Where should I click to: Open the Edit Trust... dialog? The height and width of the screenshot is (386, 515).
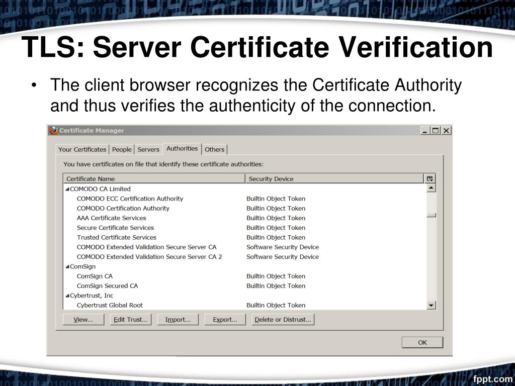tap(131, 319)
